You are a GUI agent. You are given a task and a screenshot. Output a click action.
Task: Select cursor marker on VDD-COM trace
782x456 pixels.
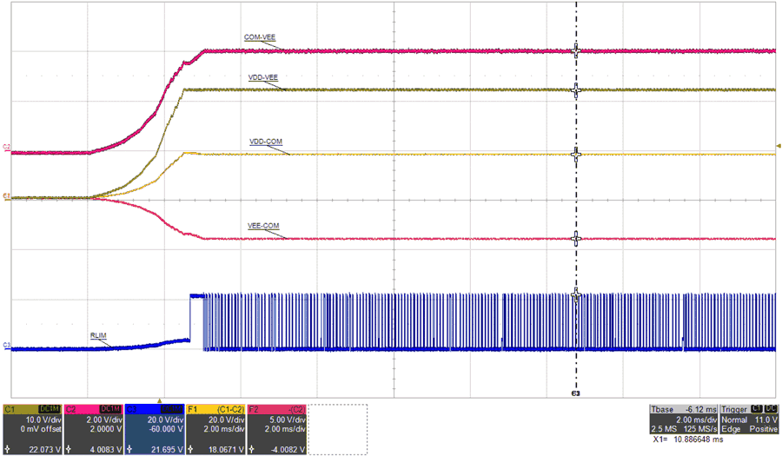click(576, 155)
